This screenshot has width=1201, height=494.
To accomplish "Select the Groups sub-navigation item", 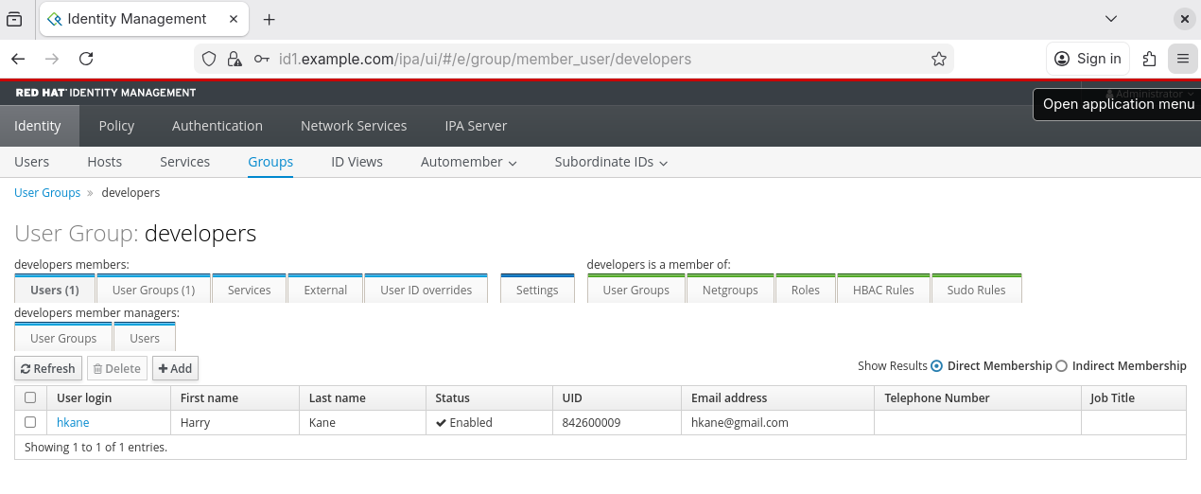I will click(270, 162).
